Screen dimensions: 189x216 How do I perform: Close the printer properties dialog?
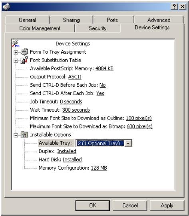click(x=183, y=6)
